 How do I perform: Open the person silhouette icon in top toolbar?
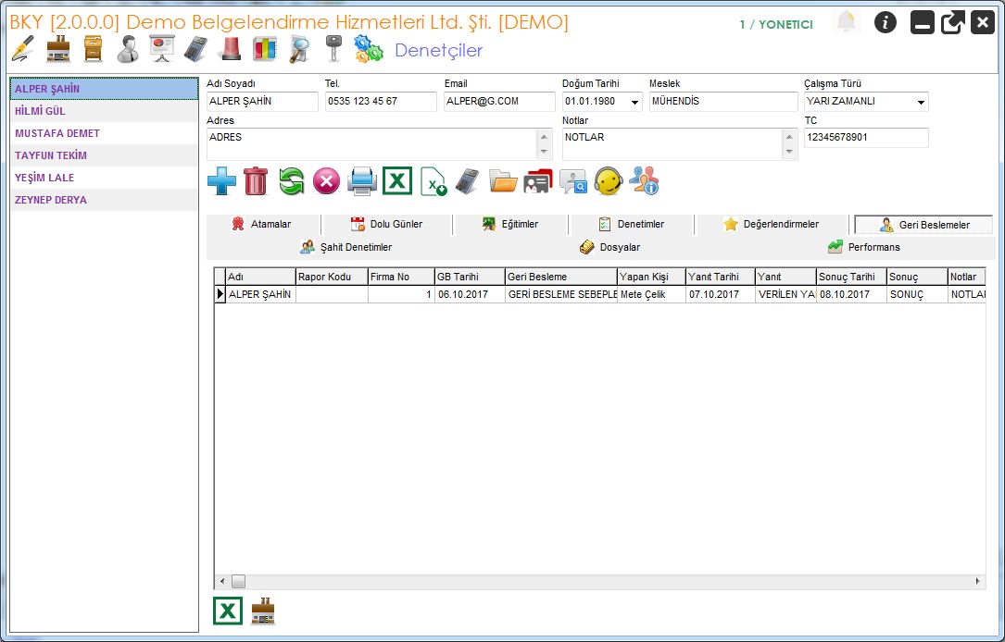click(x=128, y=49)
